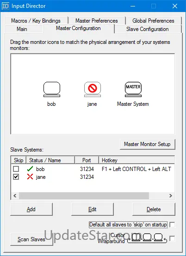Click the red X status for jane

point(30,177)
